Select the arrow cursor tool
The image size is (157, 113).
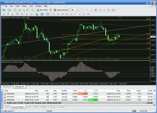73,10
